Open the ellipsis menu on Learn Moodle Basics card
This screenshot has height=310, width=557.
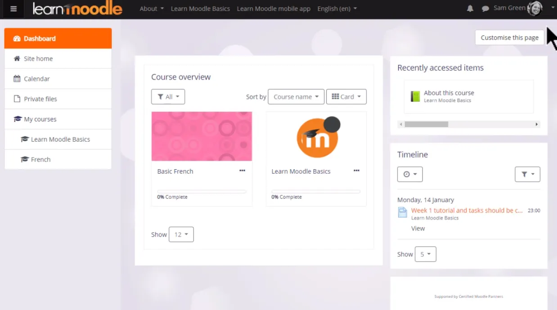[356, 171]
